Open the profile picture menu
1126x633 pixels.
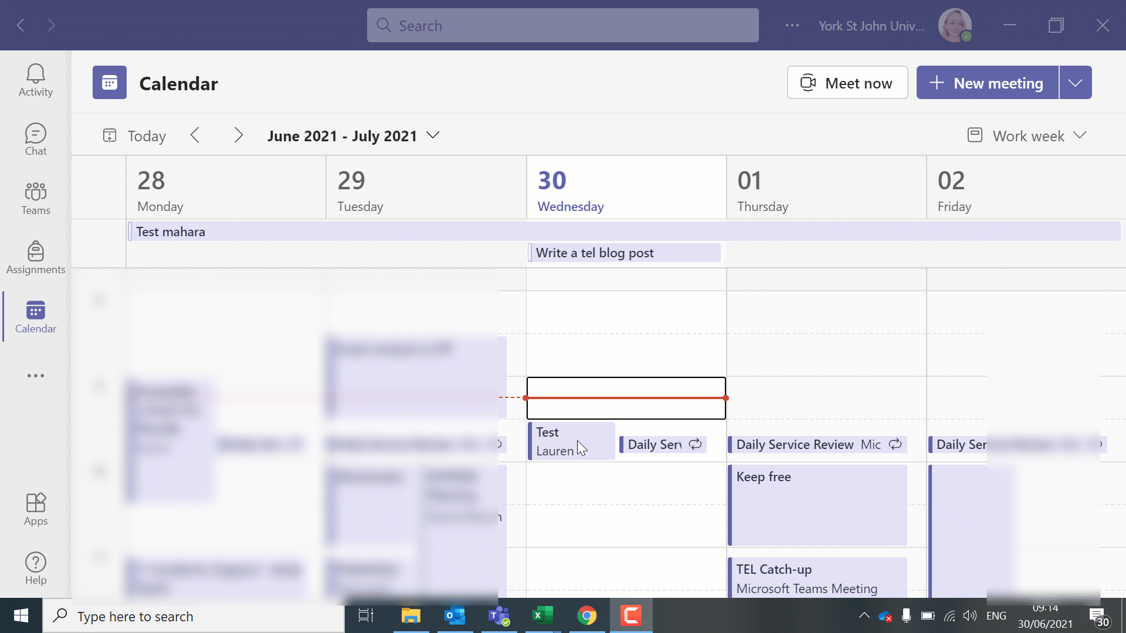tap(955, 25)
